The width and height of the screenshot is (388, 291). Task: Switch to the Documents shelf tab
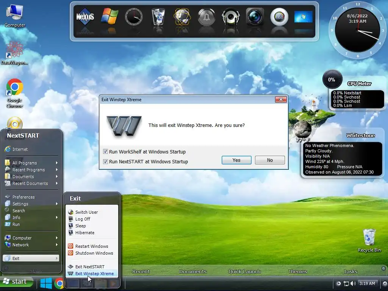[193, 271]
